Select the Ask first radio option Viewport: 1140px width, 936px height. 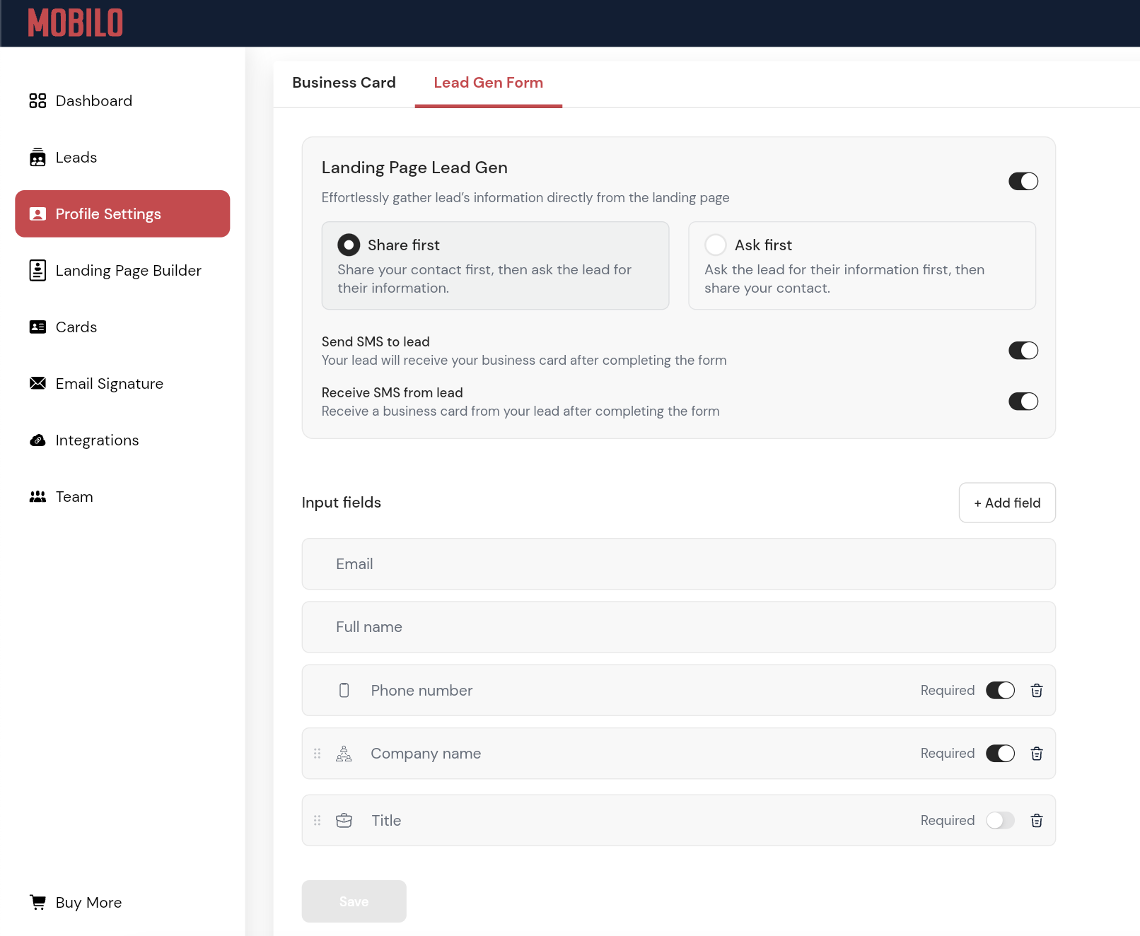click(x=716, y=245)
